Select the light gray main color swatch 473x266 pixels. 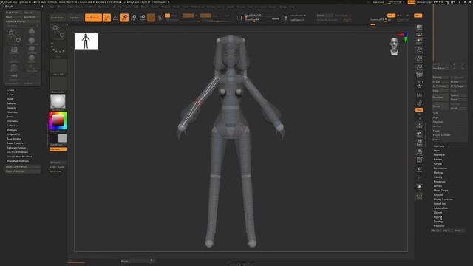(x=62, y=138)
